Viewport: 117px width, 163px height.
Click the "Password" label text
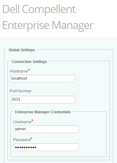point(22,140)
